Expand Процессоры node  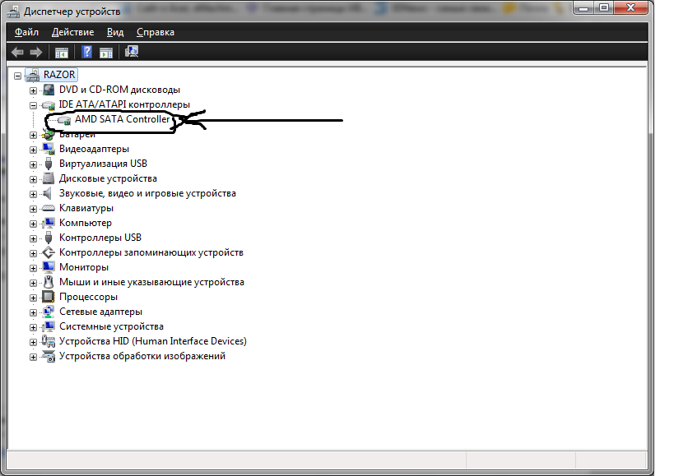33,298
